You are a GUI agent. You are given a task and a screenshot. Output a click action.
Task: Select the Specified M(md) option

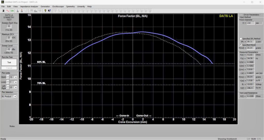(241, 45)
